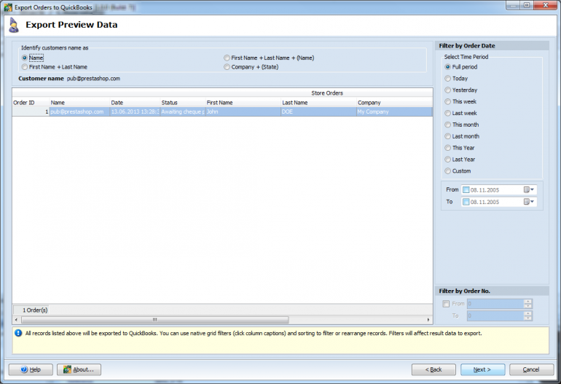Go to previous step with Back
The width and height of the screenshot is (561, 384).
433,369
